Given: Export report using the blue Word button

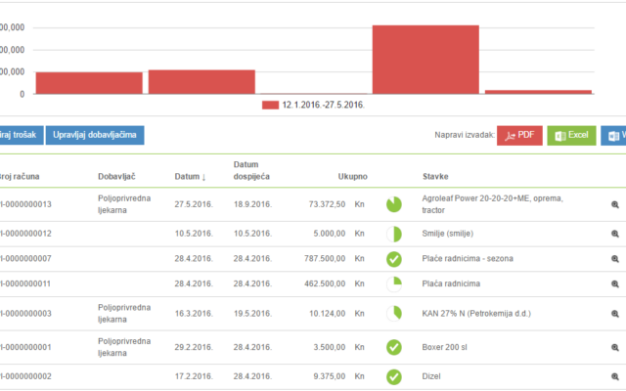Looking at the screenshot, I should tap(613, 136).
